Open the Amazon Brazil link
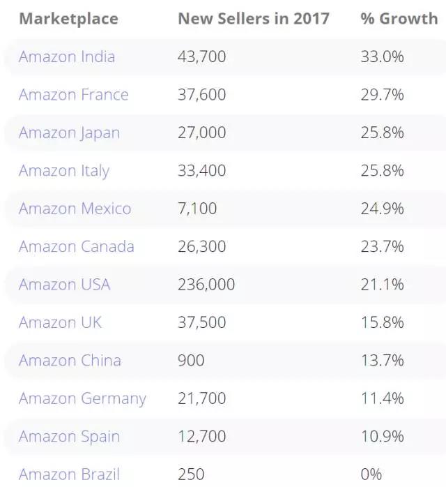 click(70, 474)
